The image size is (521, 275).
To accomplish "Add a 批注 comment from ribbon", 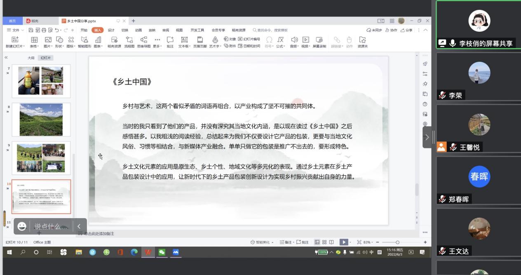I will tap(170, 42).
